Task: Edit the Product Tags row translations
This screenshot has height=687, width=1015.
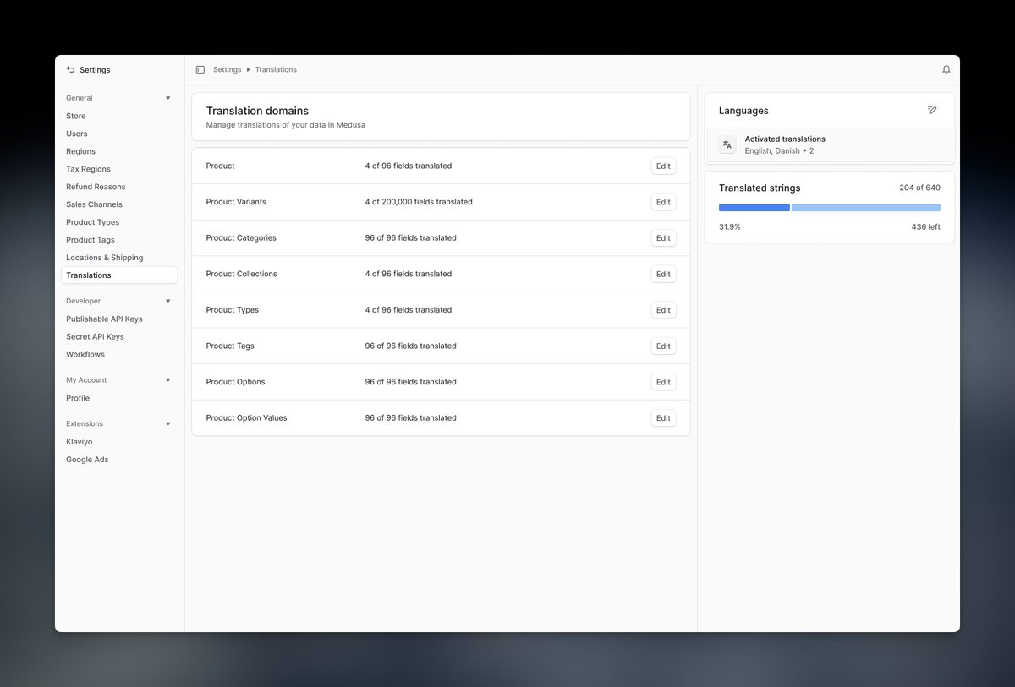Action: tap(663, 346)
